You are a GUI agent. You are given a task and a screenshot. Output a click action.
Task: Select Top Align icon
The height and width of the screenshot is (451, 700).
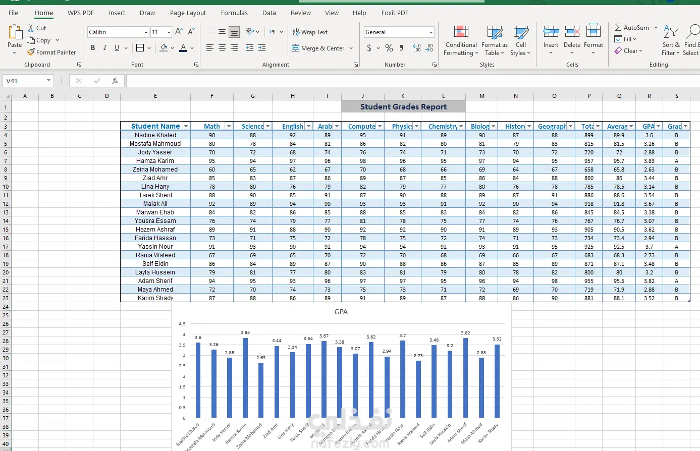[x=210, y=32]
